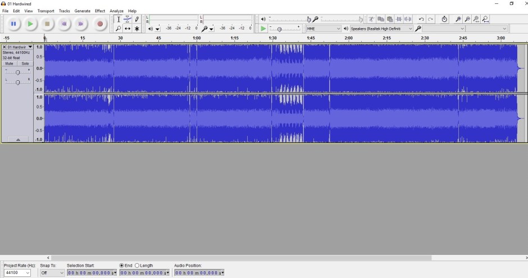The width and height of the screenshot is (528, 278).
Task: Skip to start of the track
Action: pos(64,24)
